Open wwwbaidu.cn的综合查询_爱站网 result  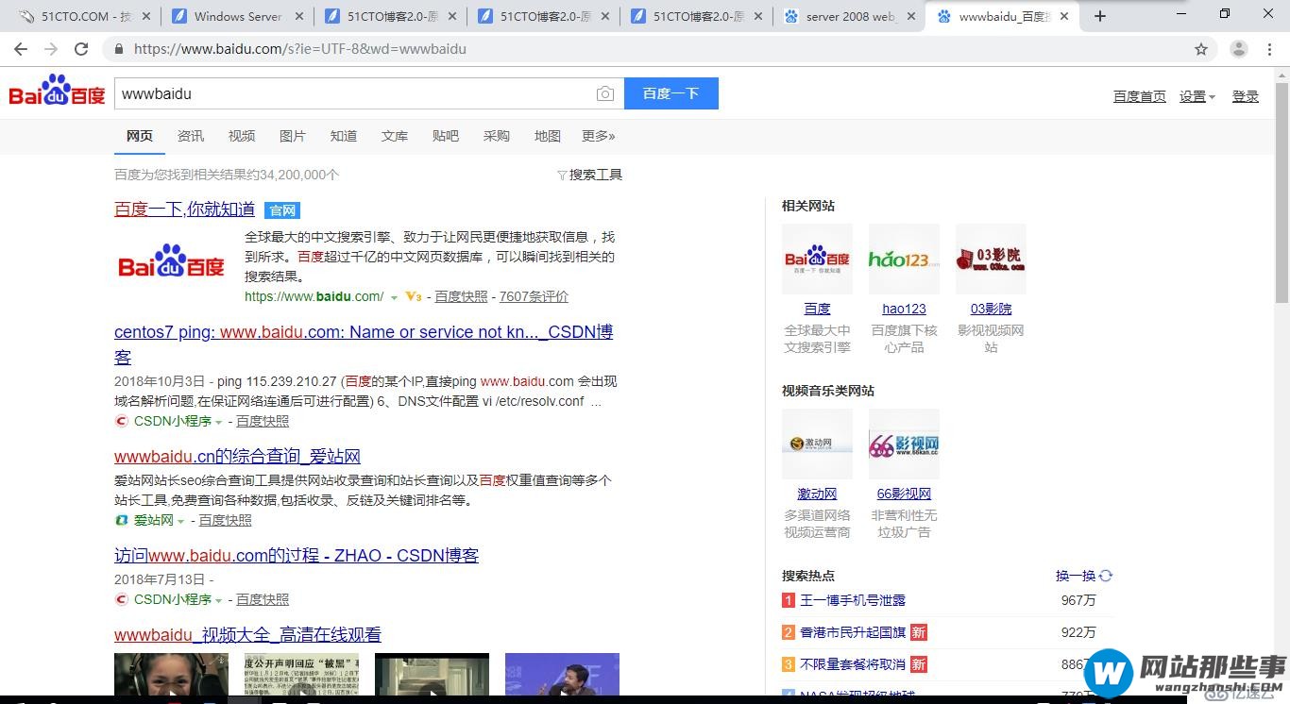click(237, 457)
